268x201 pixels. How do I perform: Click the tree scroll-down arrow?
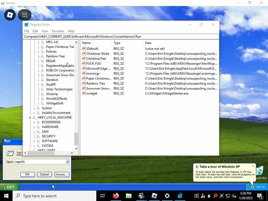(76, 149)
